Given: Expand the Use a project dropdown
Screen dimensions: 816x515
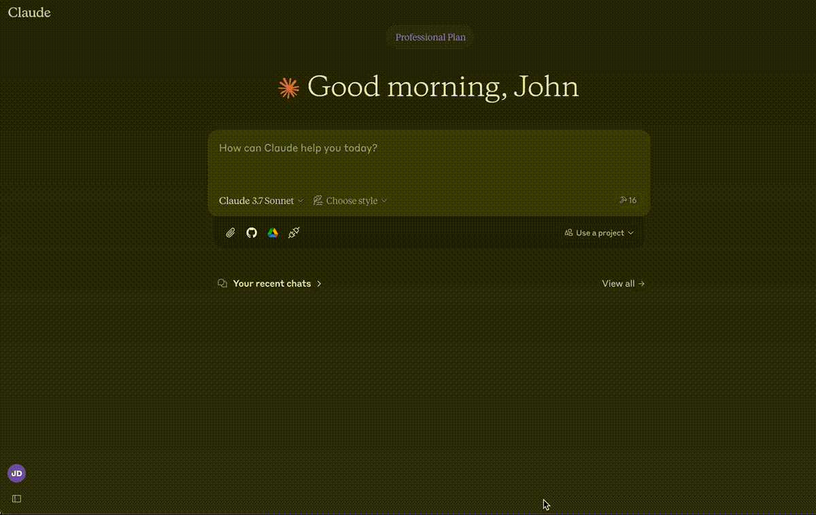Looking at the screenshot, I should (x=599, y=233).
